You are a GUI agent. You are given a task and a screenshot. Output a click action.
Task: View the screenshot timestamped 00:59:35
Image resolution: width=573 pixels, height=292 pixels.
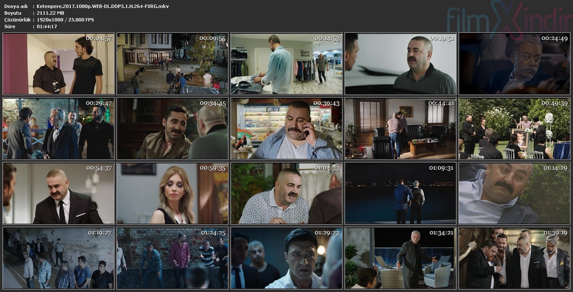[x=172, y=193]
